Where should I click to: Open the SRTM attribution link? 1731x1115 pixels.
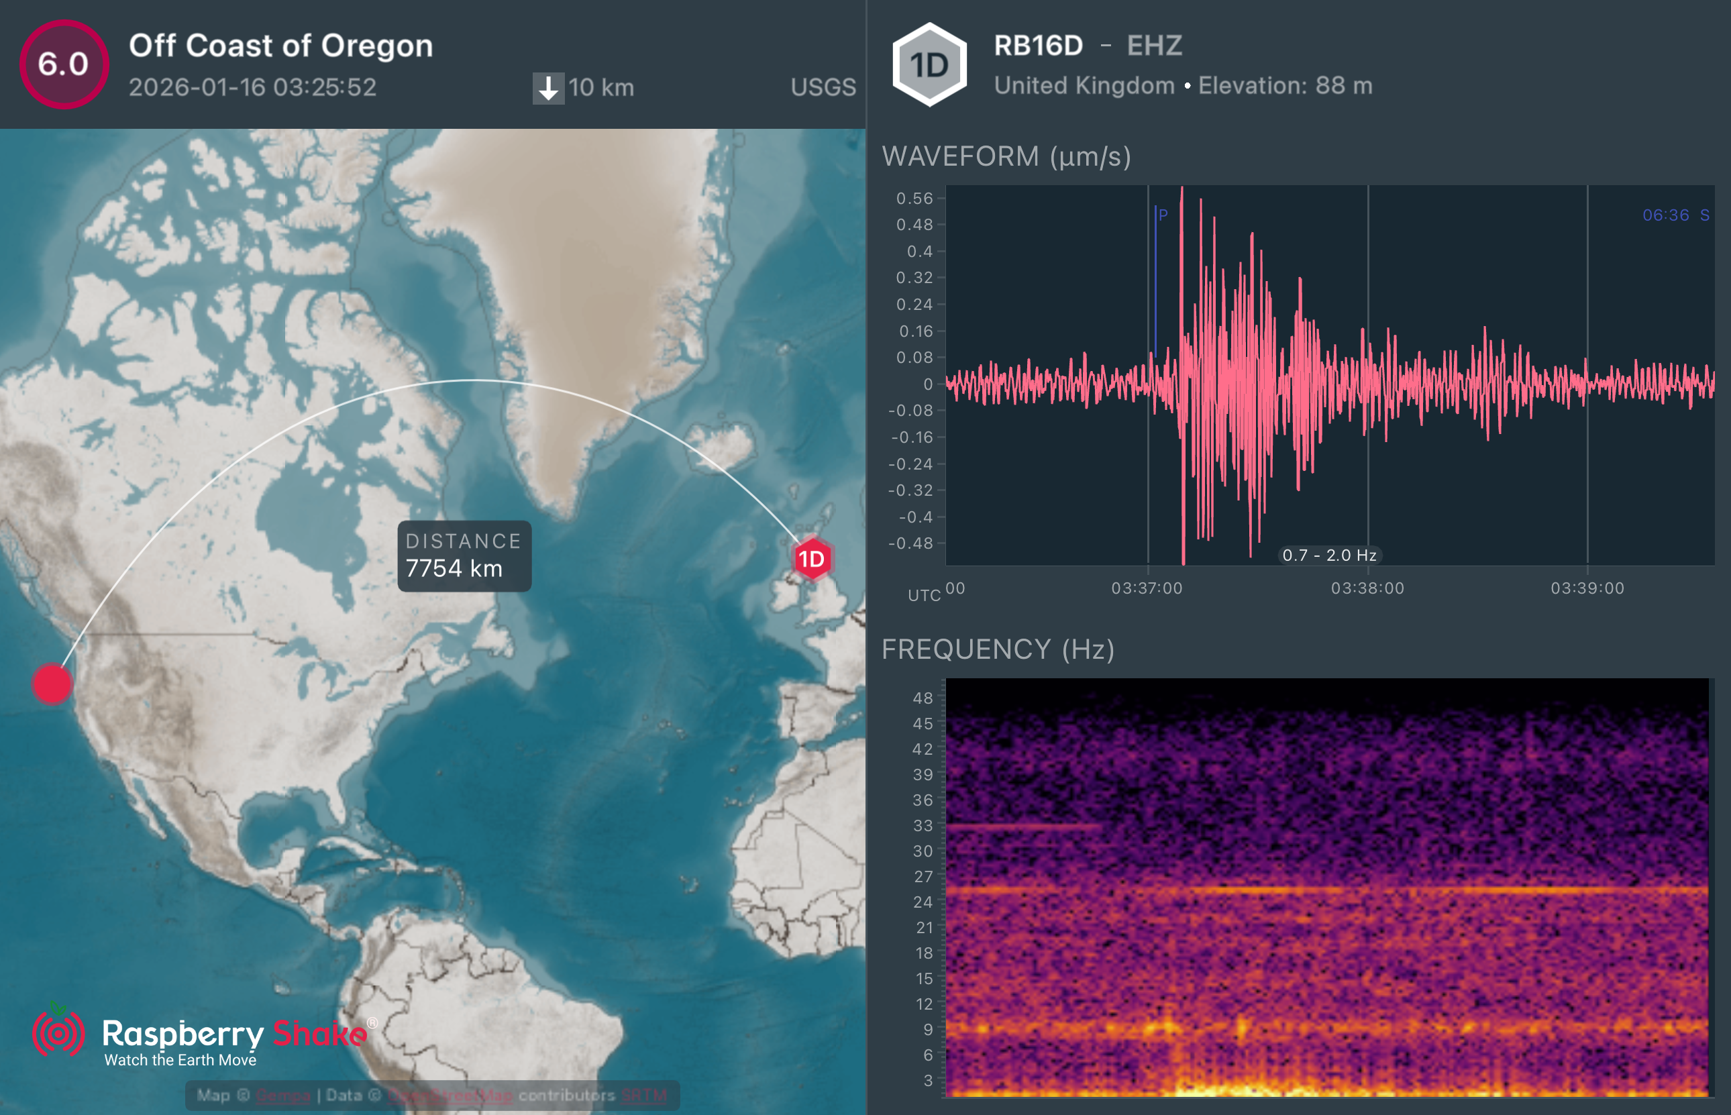click(643, 1096)
